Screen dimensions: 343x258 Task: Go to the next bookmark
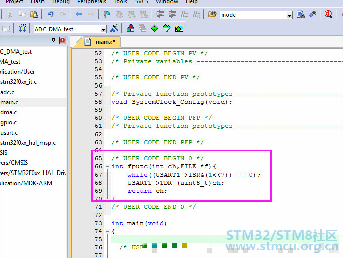point(132,15)
